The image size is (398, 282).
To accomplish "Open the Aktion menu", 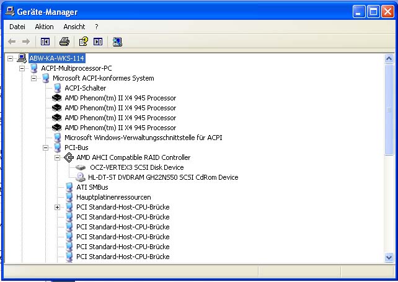I will (44, 27).
